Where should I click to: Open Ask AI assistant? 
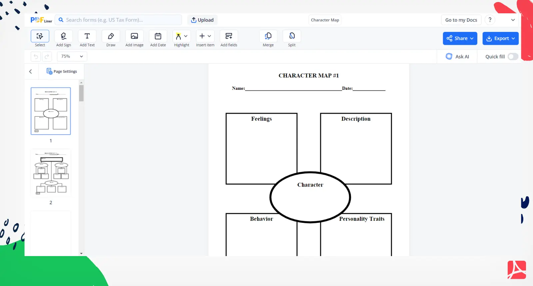[x=457, y=57]
